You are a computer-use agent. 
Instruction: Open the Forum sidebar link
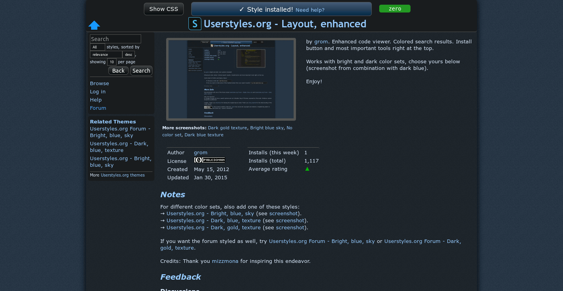pos(98,108)
